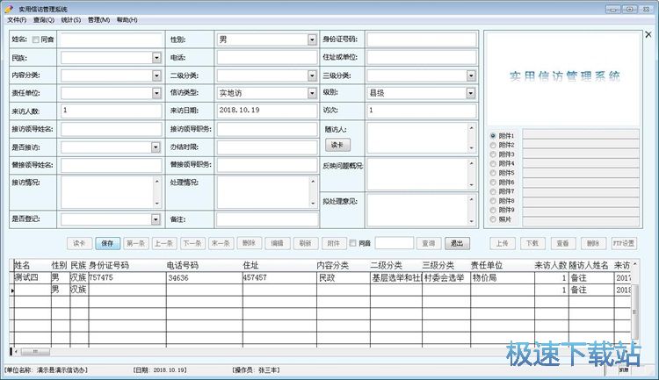Focus the 来访日期 field showing 2018.10.19
The image size is (659, 380).
[x=267, y=111]
